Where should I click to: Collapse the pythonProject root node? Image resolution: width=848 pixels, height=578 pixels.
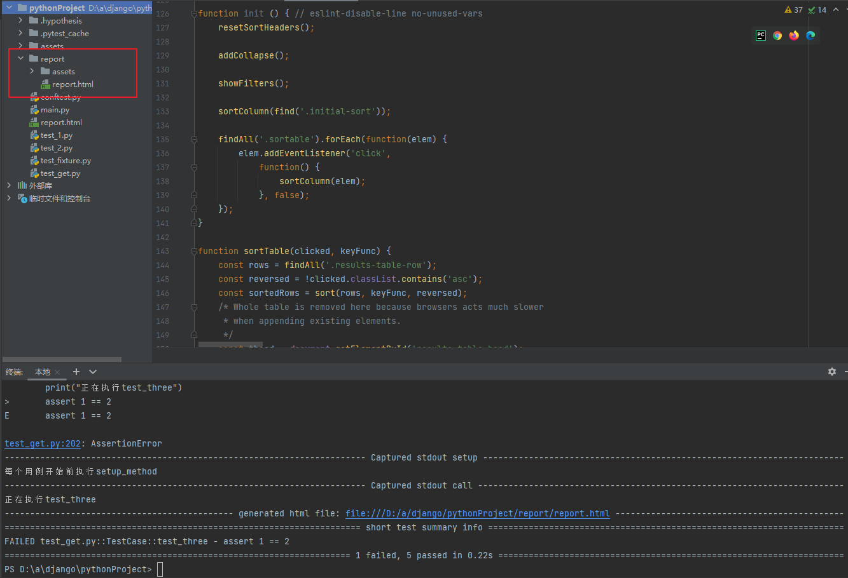pyautogui.click(x=9, y=8)
